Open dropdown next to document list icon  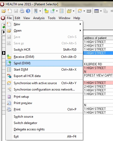tap(40, 11)
